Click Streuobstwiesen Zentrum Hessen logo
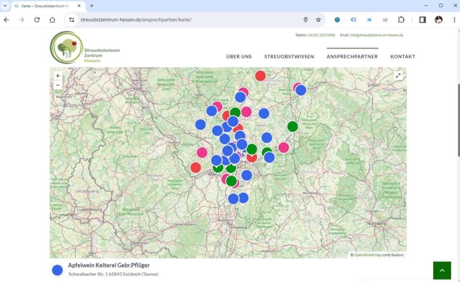This screenshot has width=460, height=282. 85,48
